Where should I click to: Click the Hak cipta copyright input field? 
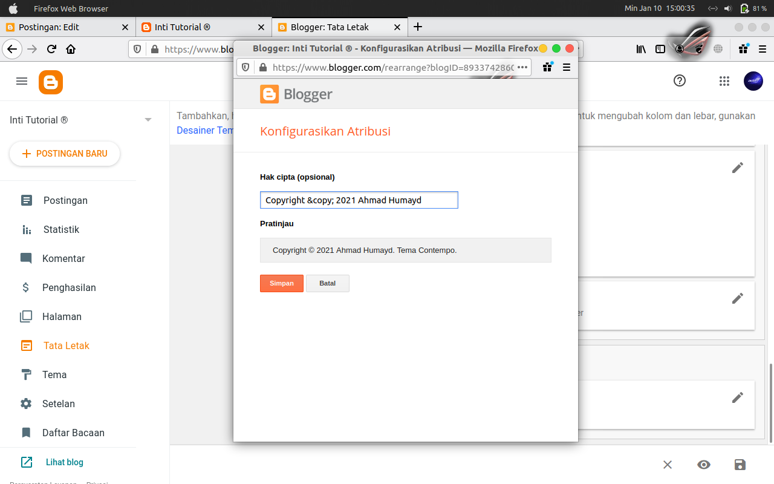(x=359, y=200)
